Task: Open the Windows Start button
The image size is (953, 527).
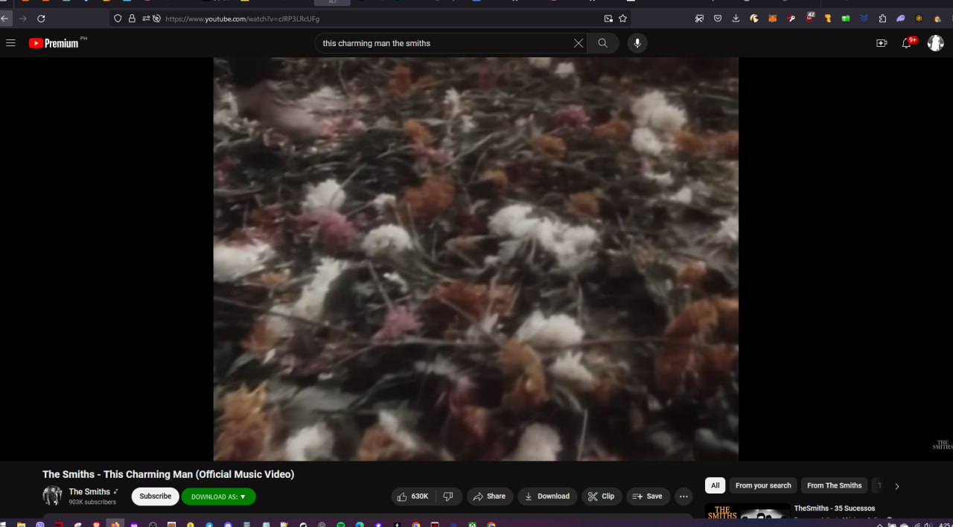Action: [x=3, y=525]
